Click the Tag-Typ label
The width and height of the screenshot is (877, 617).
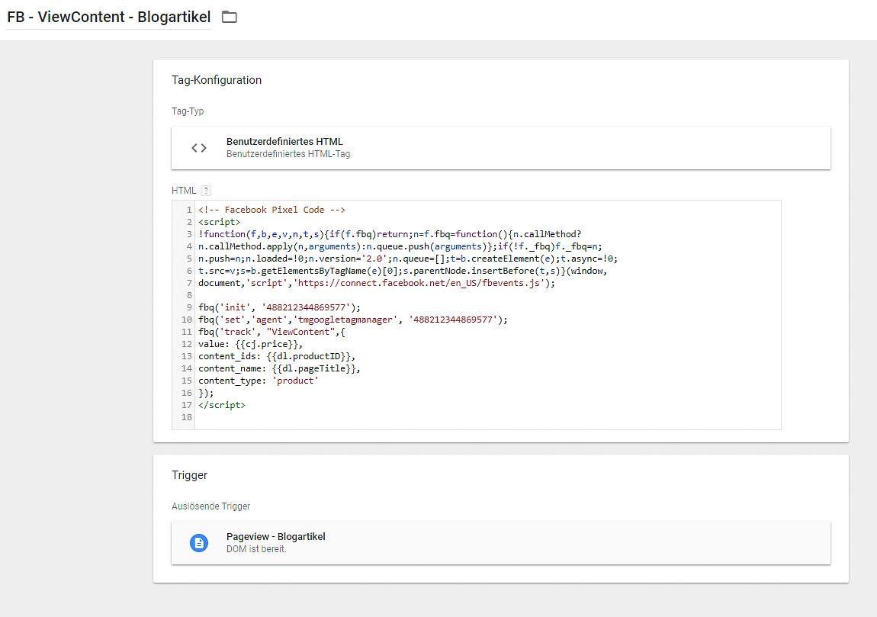coord(188,111)
